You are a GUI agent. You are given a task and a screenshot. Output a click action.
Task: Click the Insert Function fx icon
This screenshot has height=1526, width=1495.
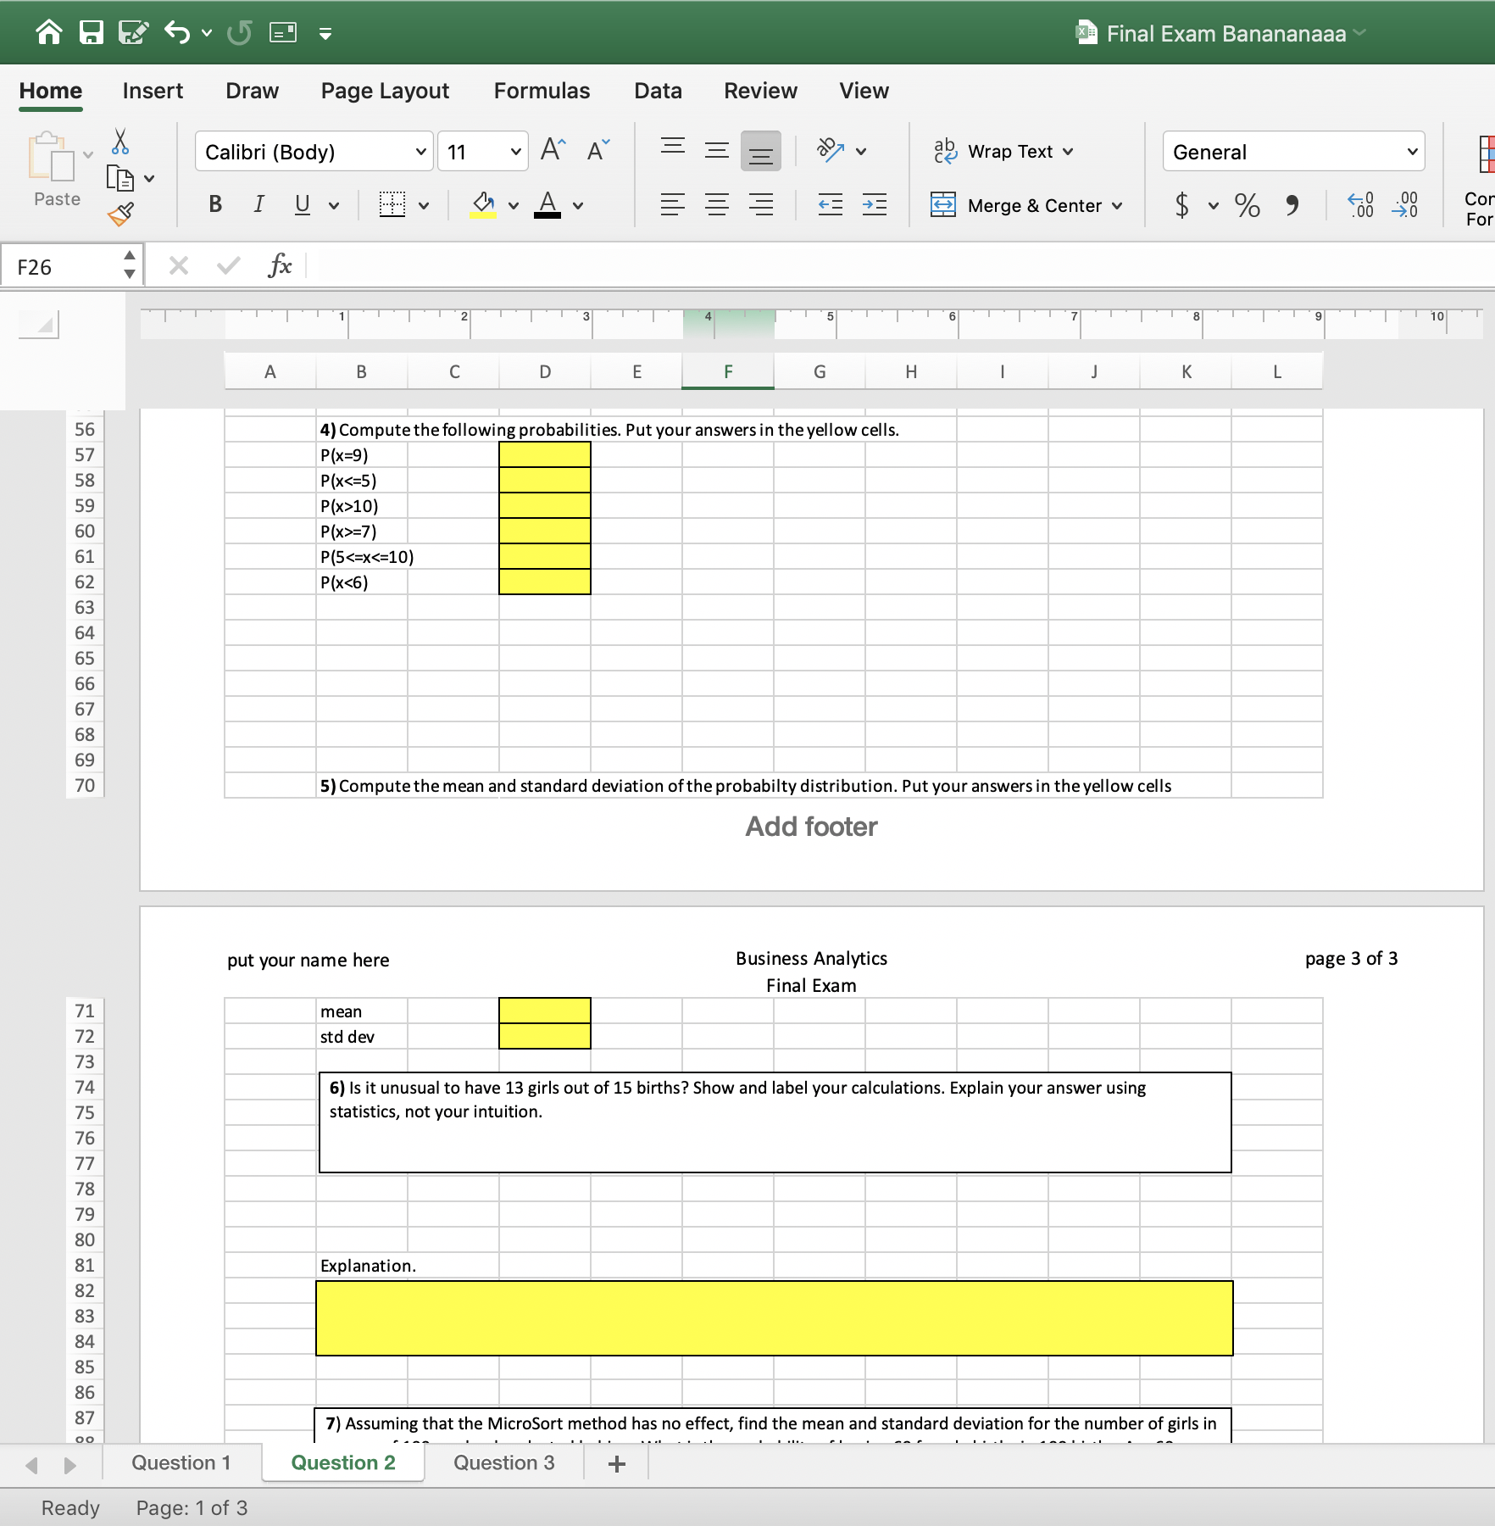click(280, 266)
